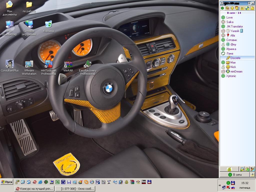Click the yellow H history icon

coord(242,8)
